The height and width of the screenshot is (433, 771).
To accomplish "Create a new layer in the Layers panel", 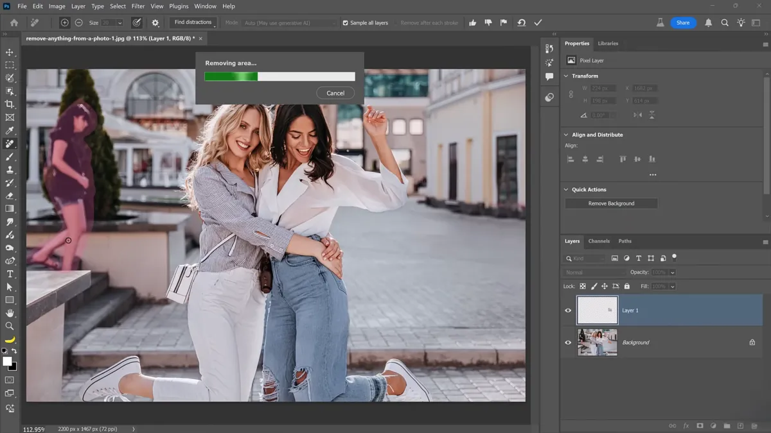I will 740,425.
